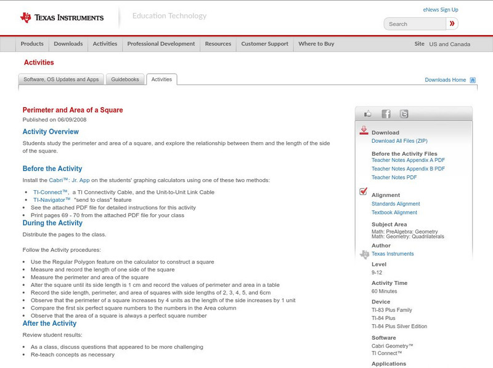This screenshot has width=493, height=368.
Task: Click the red Activities page heading
Action: point(39,63)
